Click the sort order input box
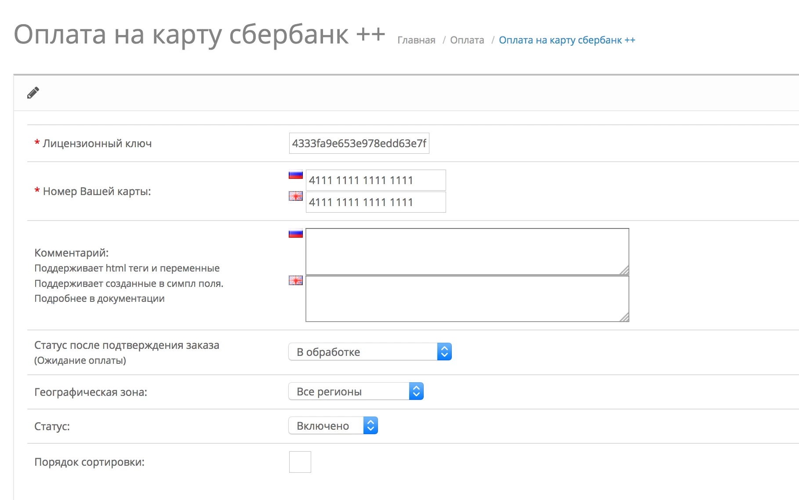Image resolution: width=799 pixels, height=500 pixels. tap(300, 462)
